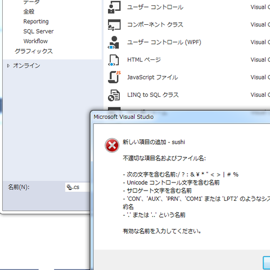Click the LINQ to SQL クラス text
The width and height of the screenshot is (270, 270).
pyautogui.click(x=153, y=95)
